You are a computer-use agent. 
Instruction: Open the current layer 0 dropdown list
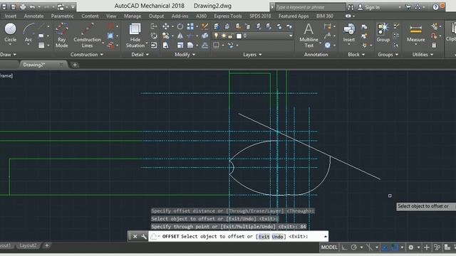(291, 36)
